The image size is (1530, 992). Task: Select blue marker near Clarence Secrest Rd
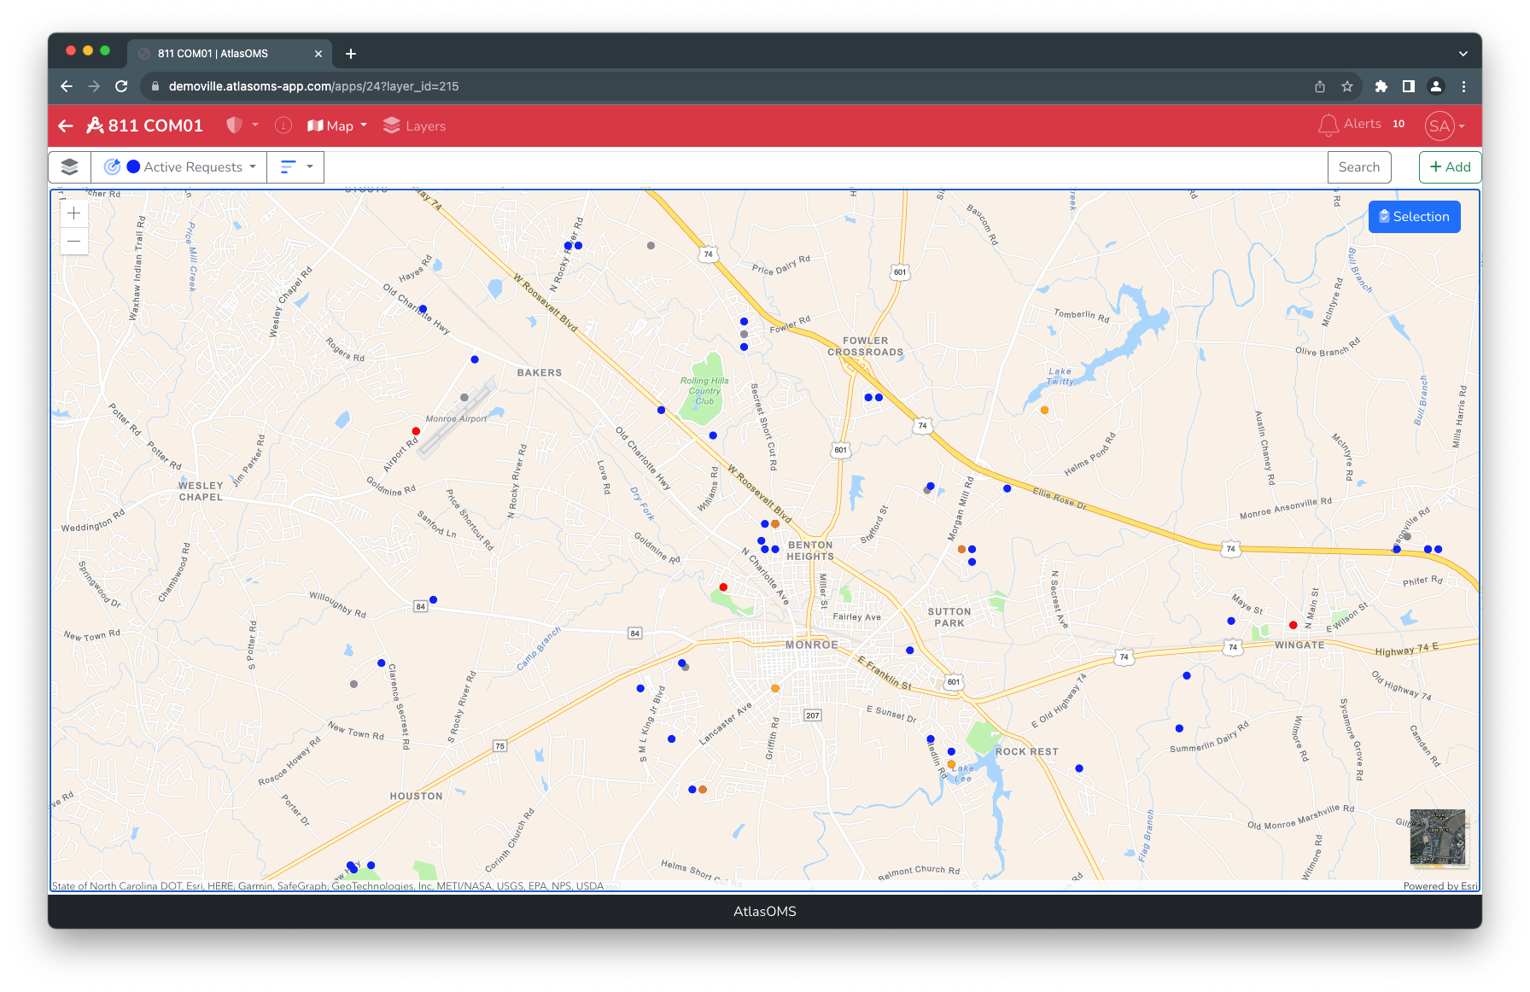coord(382,662)
